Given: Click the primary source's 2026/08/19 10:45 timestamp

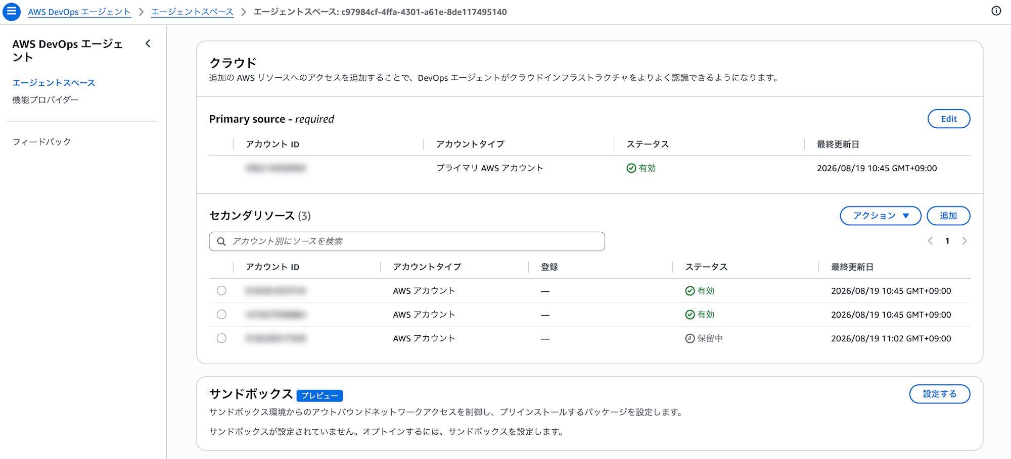Looking at the screenshot, I should click(x=877, y=168).
